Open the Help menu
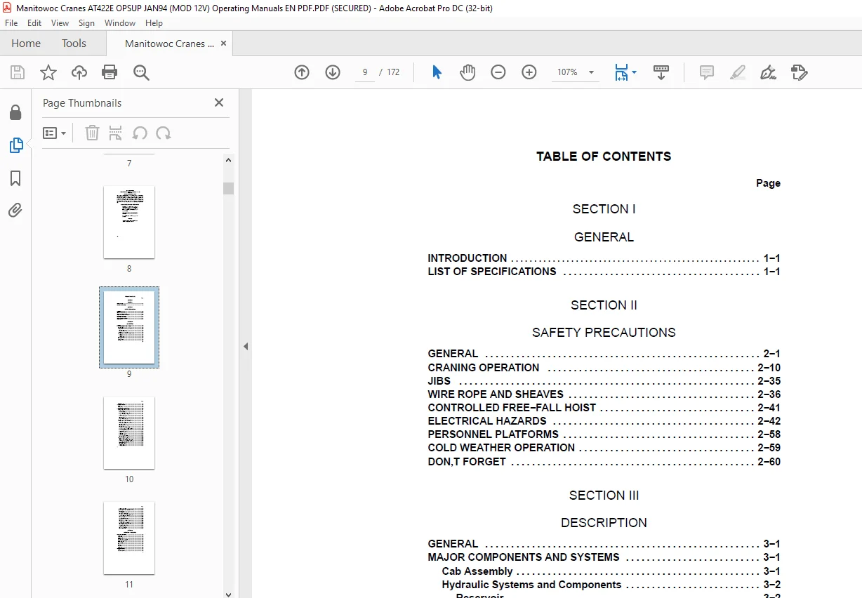The height and width of the screenshot is (598, 862). [x=154, y=23]
